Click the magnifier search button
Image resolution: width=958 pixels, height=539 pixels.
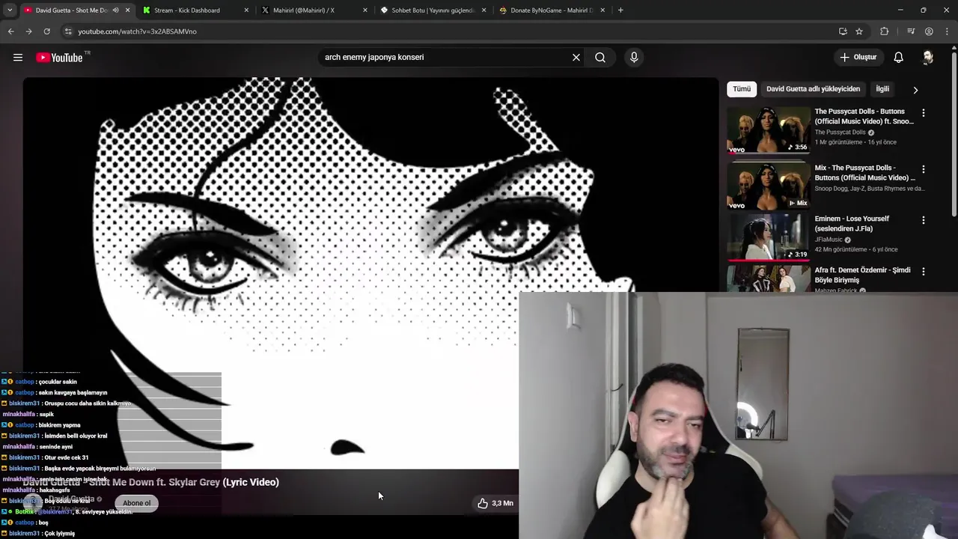click(600, 58)
